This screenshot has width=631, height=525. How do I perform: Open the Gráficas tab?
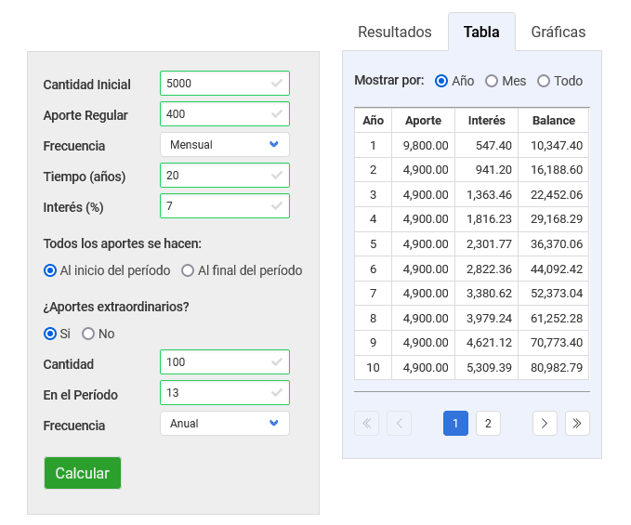(558, 32)
